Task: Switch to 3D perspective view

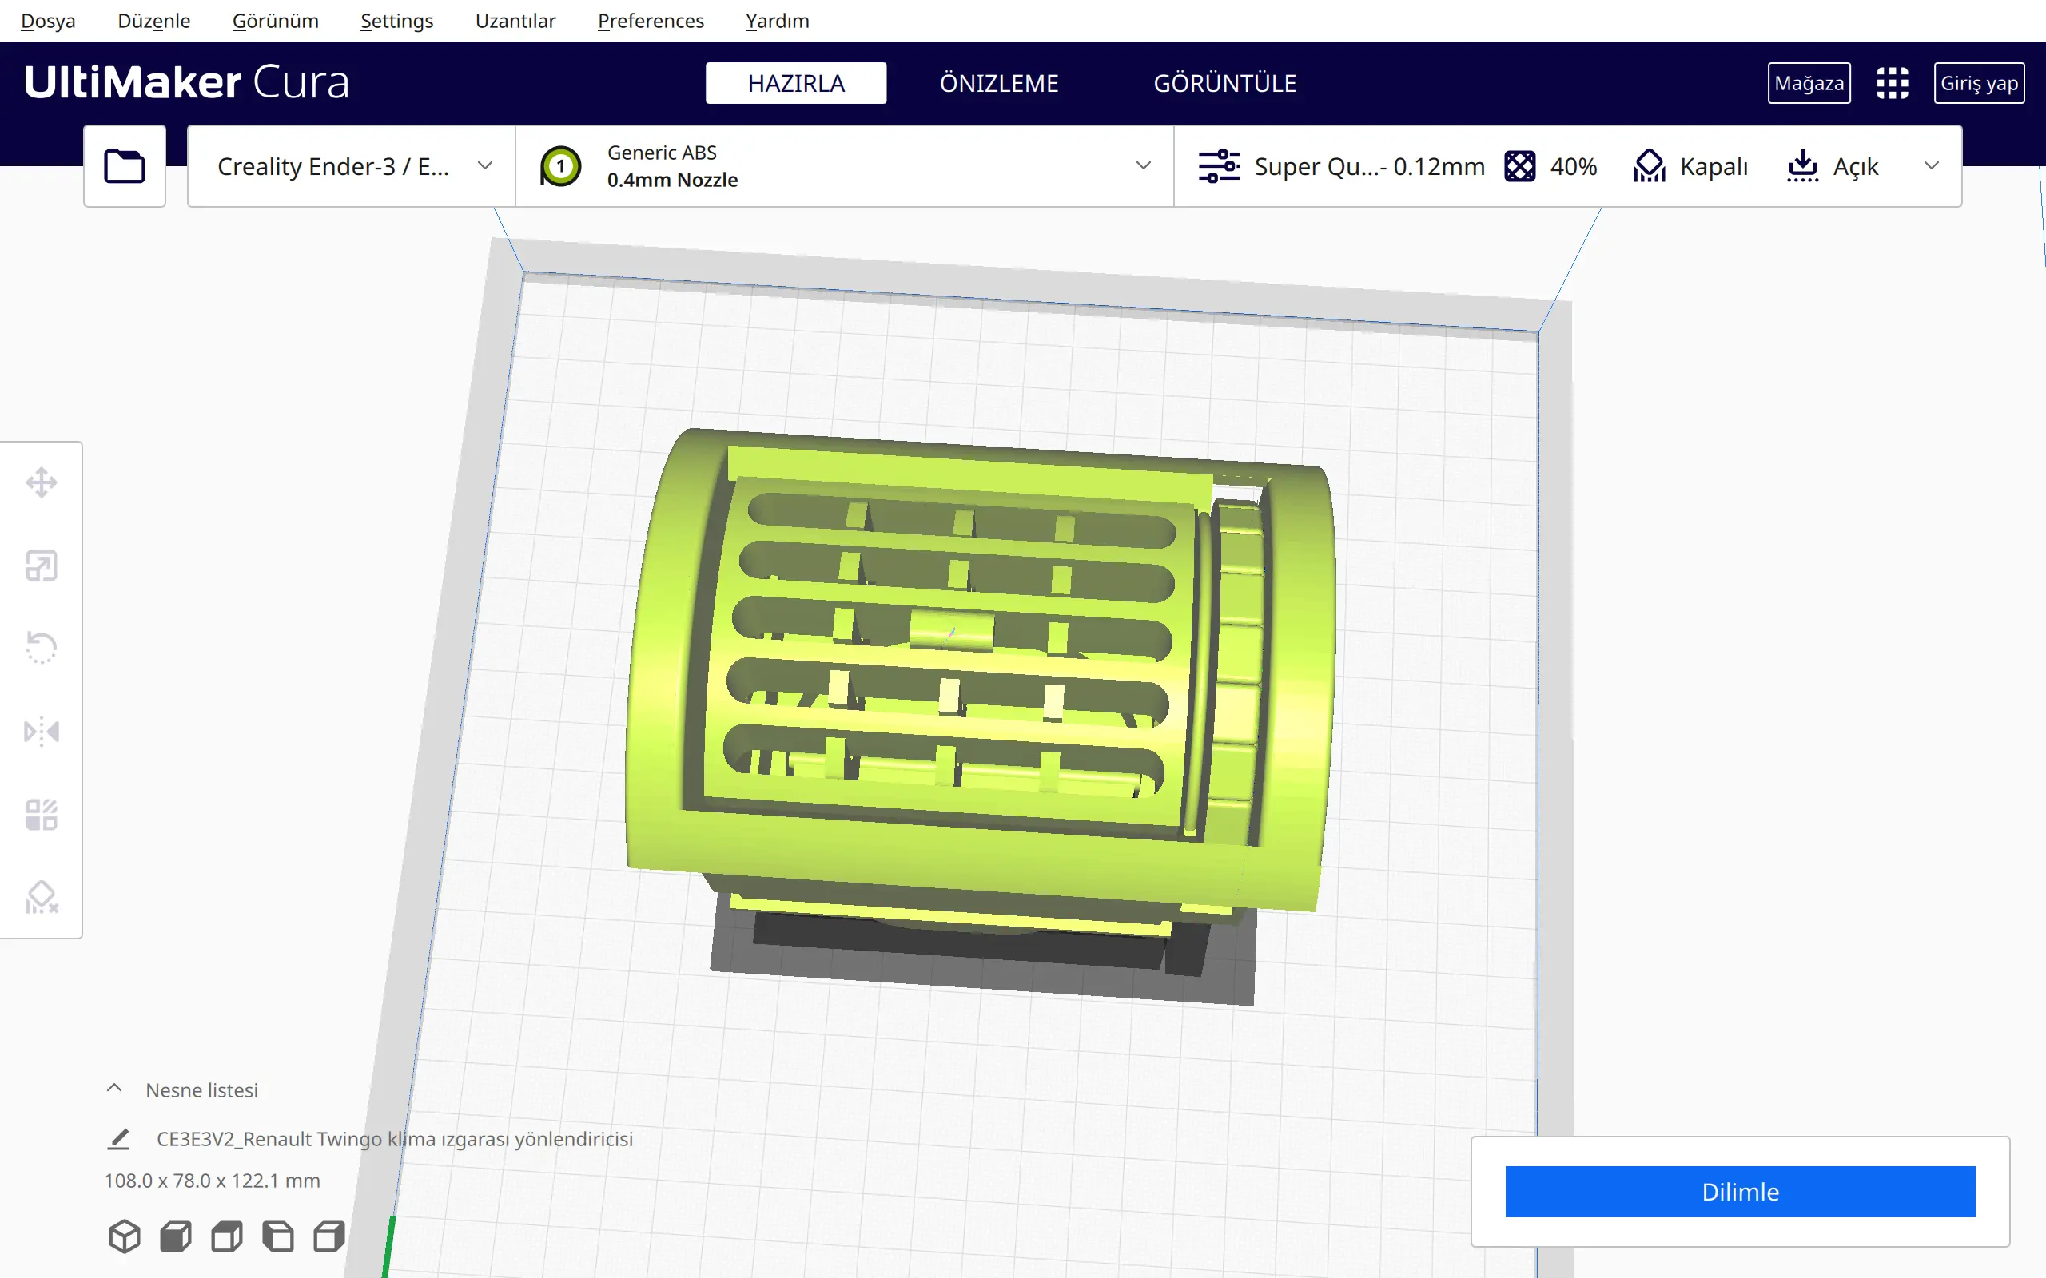Action: click(125, 1236)
